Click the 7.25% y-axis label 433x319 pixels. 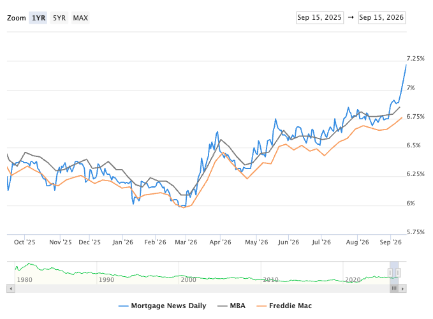[x=415, y=59]
